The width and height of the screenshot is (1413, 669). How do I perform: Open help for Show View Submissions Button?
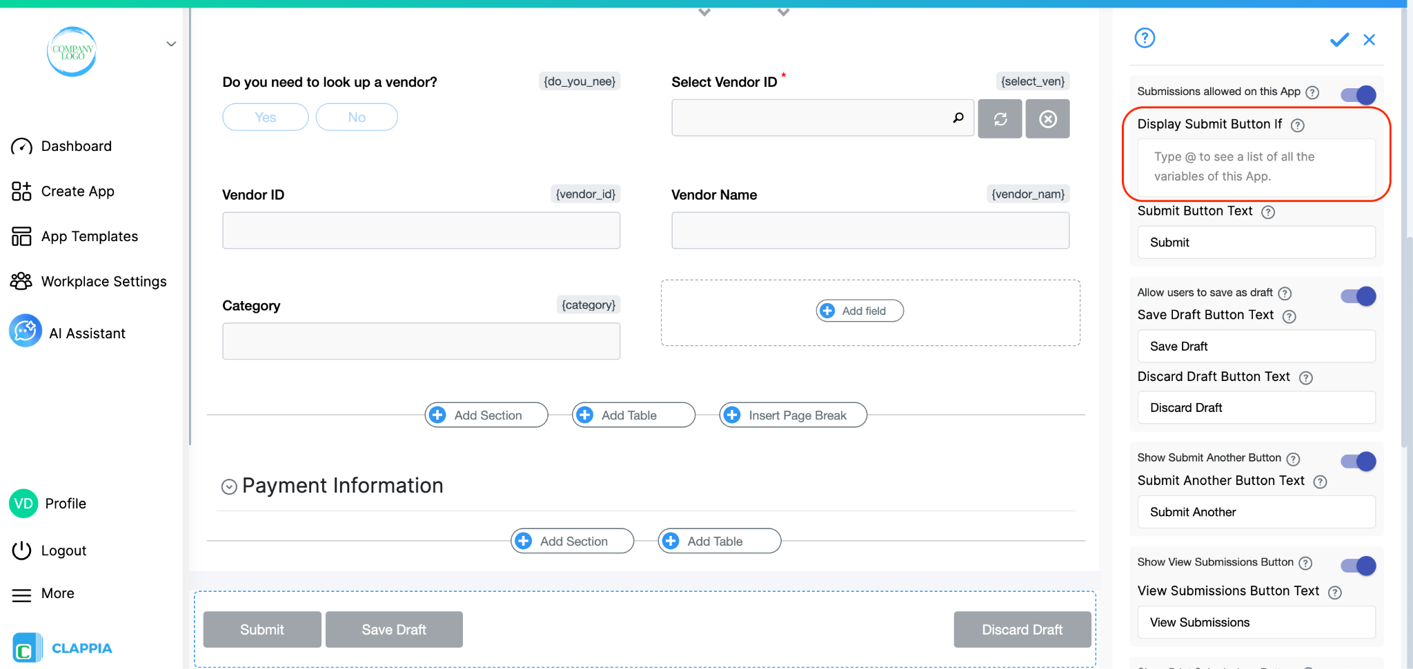(x=1305, y=564)
